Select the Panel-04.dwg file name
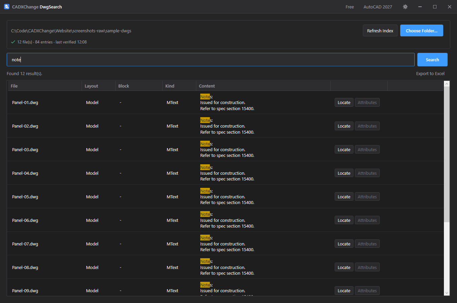 pyautogui.click(x=25, y=173)
